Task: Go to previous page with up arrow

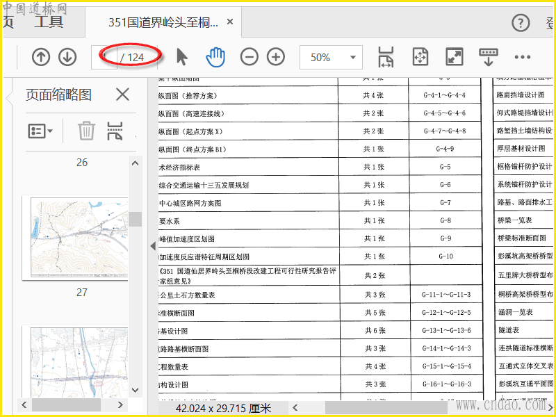Action: coord(41,57)
